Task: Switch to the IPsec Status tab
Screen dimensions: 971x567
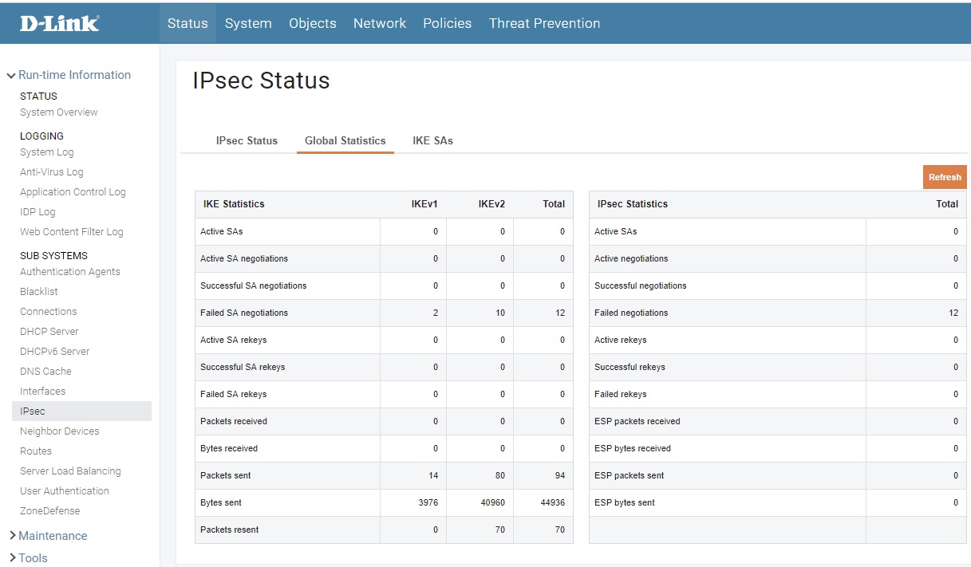Action: 247,140
